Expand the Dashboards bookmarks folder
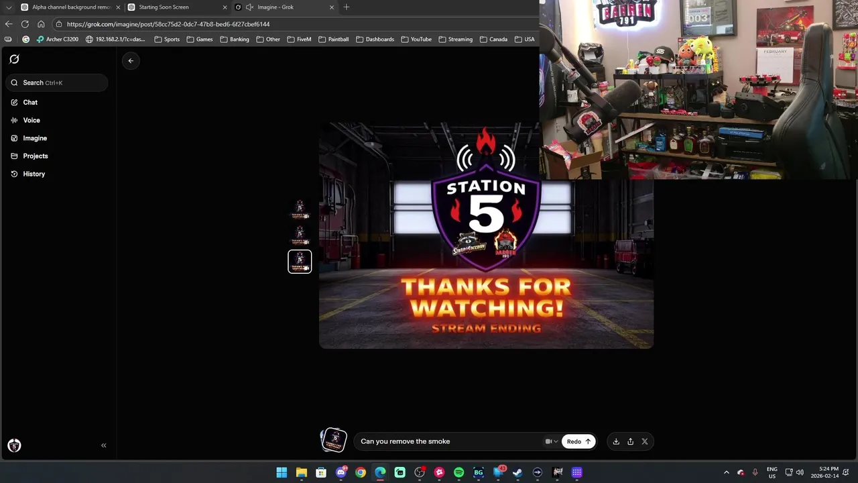Viewport: 858px width, 483px height. click(x=375, y=39)
